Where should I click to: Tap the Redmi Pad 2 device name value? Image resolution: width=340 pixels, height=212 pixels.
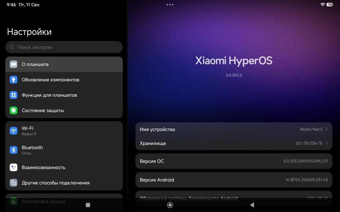pyautogui.click(x=311, y=129)
